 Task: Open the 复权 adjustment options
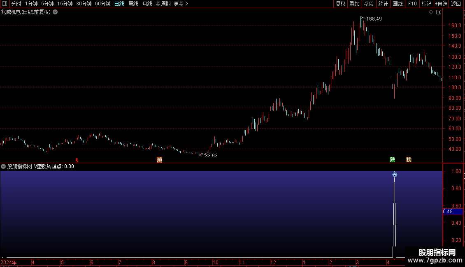[340, 4]
